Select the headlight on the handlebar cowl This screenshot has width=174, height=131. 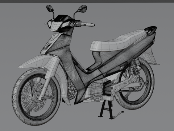coord(56,26)
